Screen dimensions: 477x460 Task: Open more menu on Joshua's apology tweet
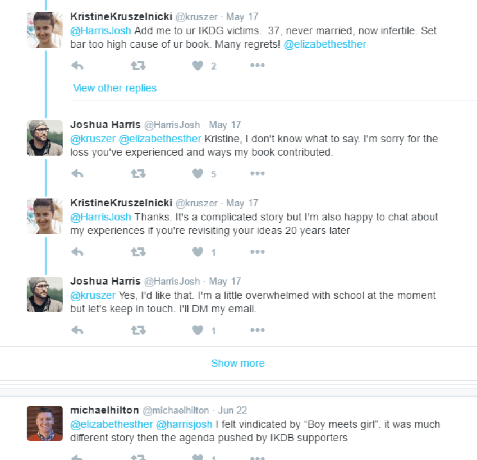point(257,174)
